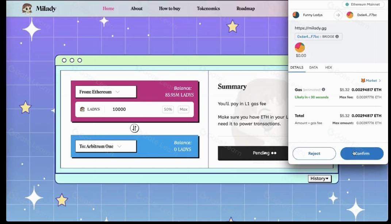Open the From: Ethereum network dropdown
The image size is (391, 224).
[106, 92]
